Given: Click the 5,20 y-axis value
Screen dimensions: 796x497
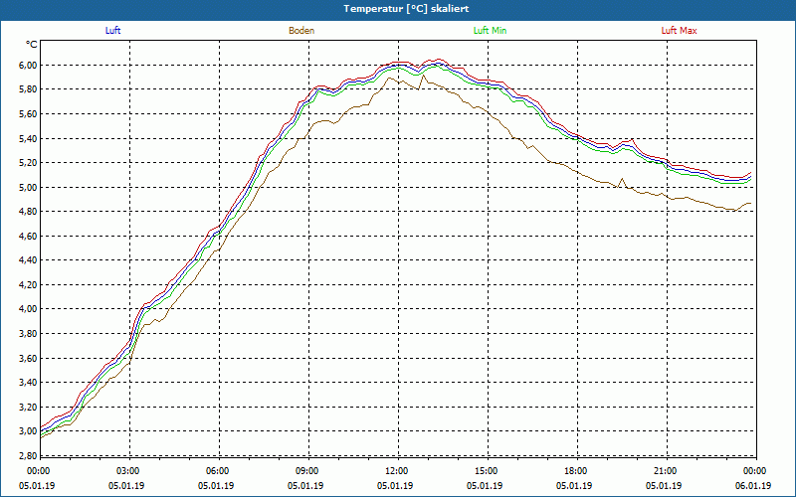Looking at the screenshot, I should tap(28, 163).
